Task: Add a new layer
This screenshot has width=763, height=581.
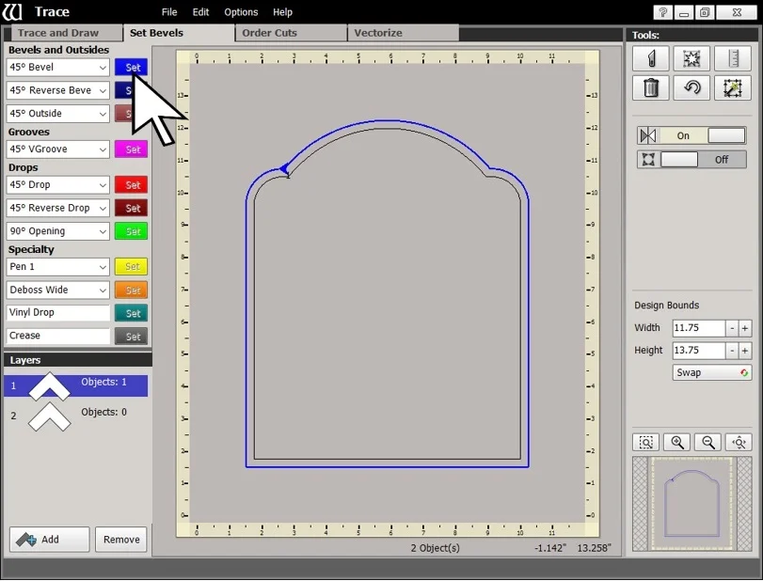Action: coord(49,539)
